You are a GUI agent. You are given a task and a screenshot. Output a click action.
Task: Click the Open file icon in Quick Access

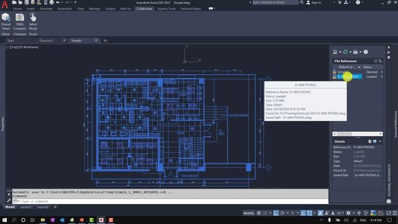[21, 2]
